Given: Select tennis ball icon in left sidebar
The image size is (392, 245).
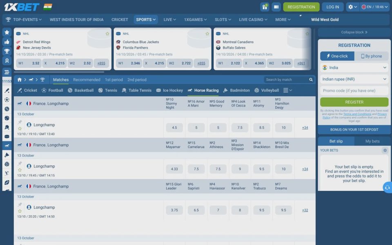Looking at the screenshot, I should [x=7, y=118].
